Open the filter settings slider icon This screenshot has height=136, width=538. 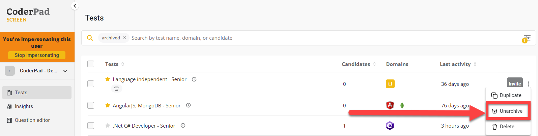[x=527, y=38]
